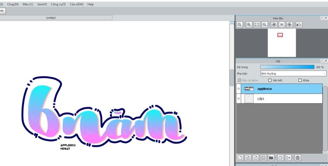This screenshot has height=166, width=328.
Task: Rotate canvas right in navigator
Action: pos(290,25)
